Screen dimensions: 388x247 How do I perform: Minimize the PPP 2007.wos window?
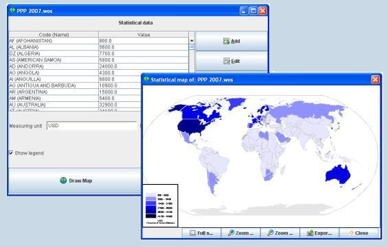click(x=244, y=11)
